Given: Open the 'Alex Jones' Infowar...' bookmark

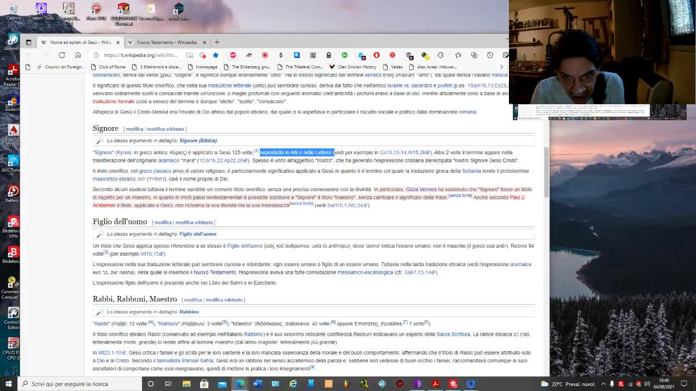Looking at the screenshot, I should (x=433, y=67).
